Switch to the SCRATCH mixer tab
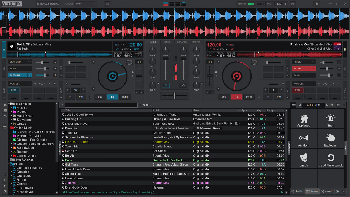 pos(182,42)
